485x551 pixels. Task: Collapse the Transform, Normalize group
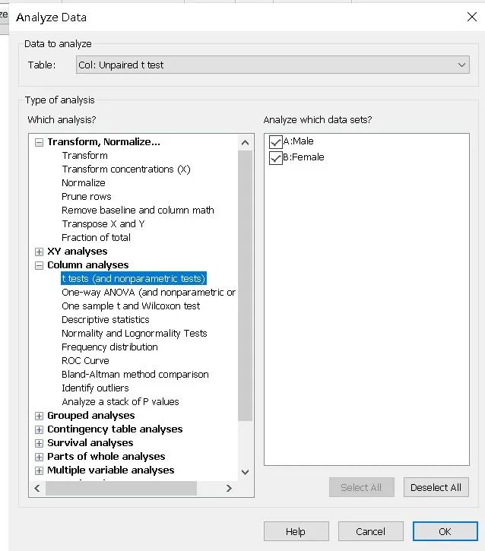pos(39,142)
